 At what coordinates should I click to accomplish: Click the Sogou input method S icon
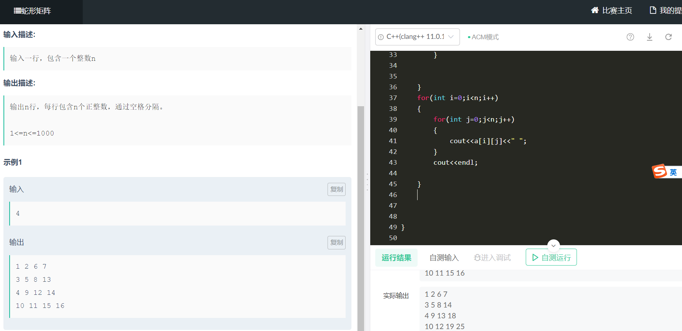(x=659, y=171)
